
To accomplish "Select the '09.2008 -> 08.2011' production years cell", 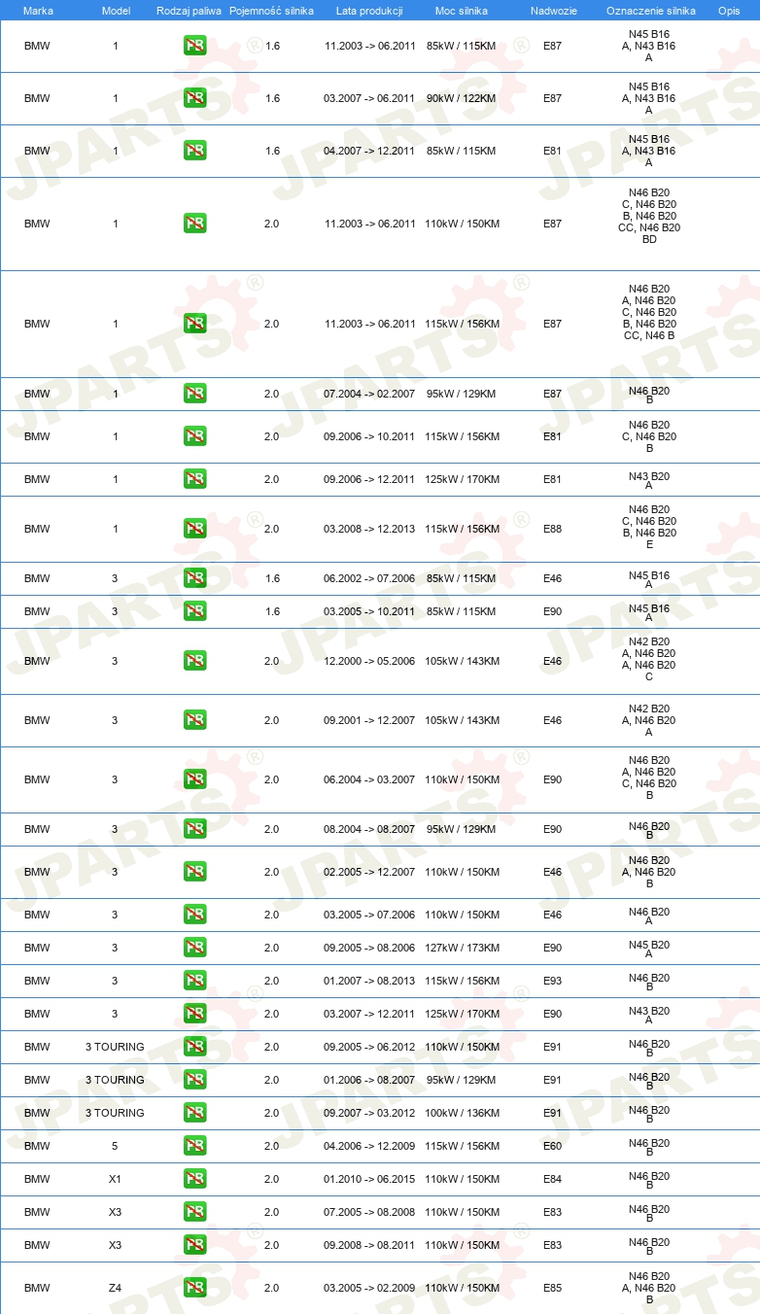I will (369, 1245).
